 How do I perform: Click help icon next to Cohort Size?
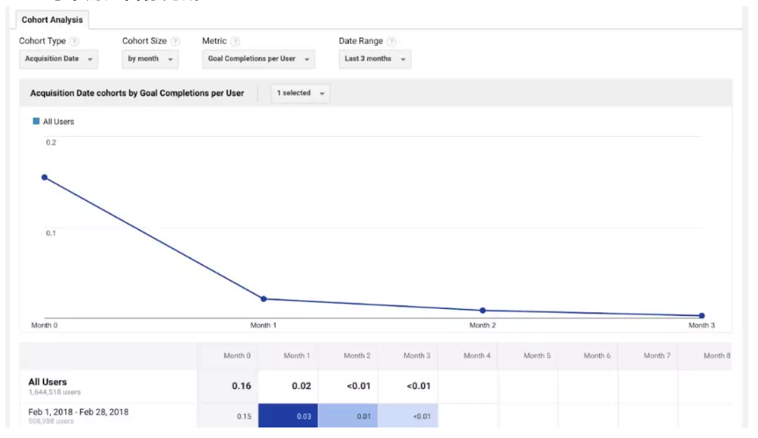point(176,42)
